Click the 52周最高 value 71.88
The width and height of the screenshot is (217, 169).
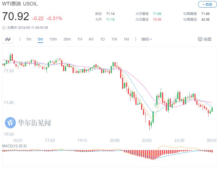click(x=205, y=14)
